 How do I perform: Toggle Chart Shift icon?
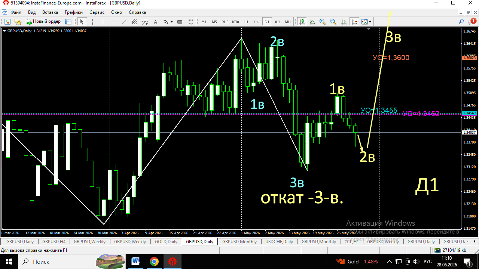point(354,22)
